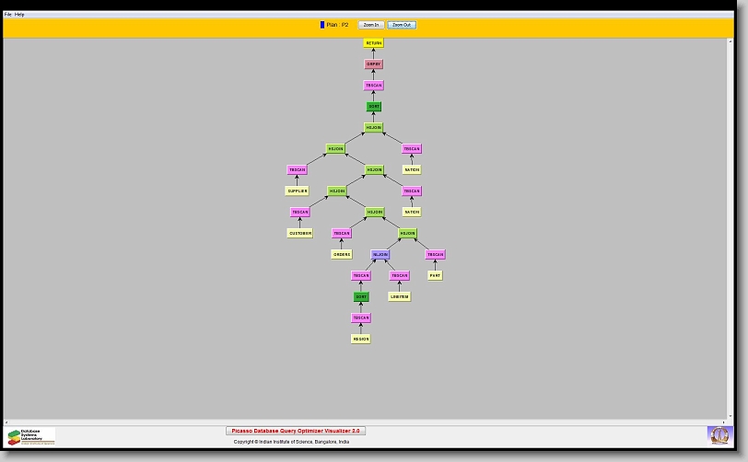Image resolution: width=748 pixels, height=462 pixels.
Task: Select the topmost HSJOIN node under SORT
Action: coord(373,128)
